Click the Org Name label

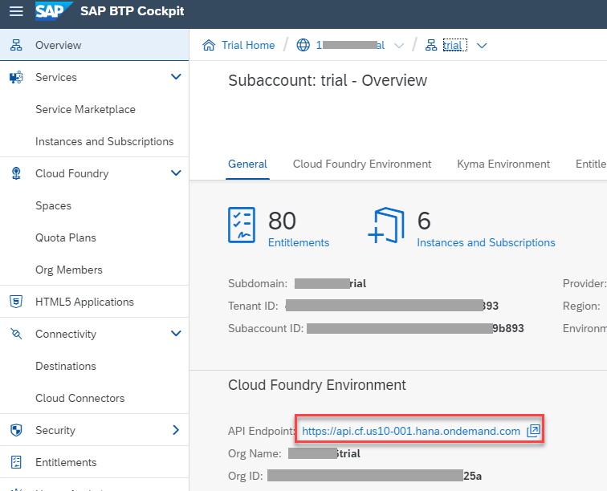pos(255,453)
